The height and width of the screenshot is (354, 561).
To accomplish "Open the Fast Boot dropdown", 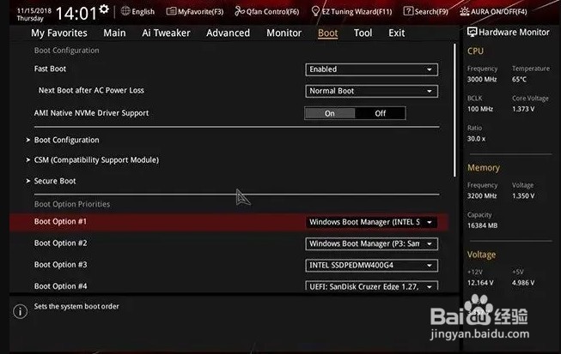I will click(371, 69).
